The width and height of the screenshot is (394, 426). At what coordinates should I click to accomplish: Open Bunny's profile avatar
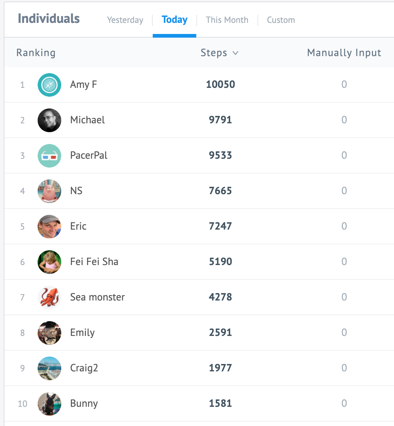pos(49,404)
